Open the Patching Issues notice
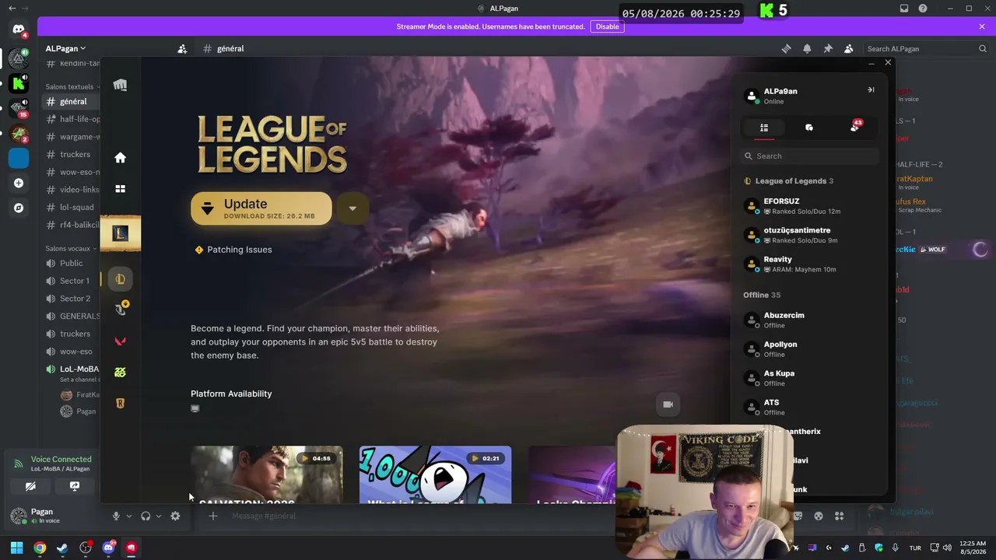The height and width of the screenshot is (560, 996). pyautogui.click(x=233, y=250)
